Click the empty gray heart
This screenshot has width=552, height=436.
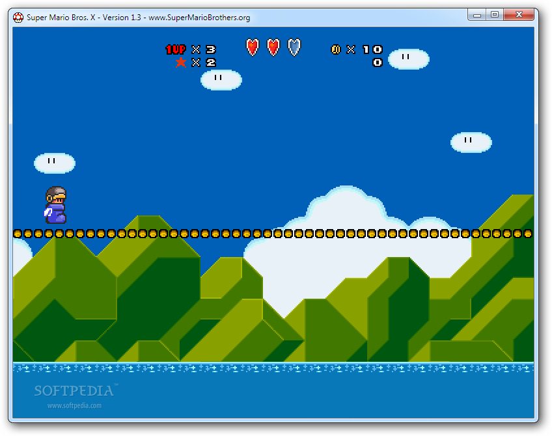[294, 47]
